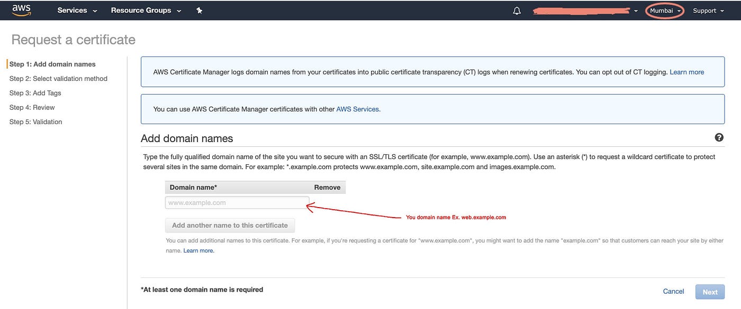Click the domain name input field
741x309 pixels.
pos(237,203)
